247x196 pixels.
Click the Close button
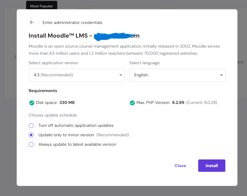(180, 165)
